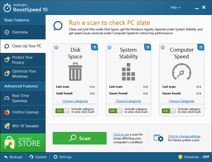
Task: Expand the help dropdown menu
Action: (175, 7)
